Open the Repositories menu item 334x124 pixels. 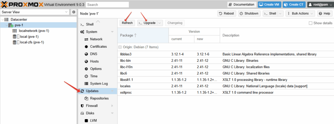[x=98, y=99]
